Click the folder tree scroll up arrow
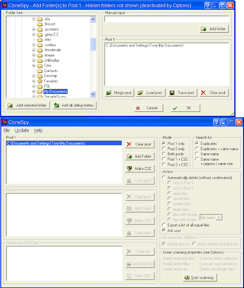244x288 pixels. pyautogui.click(x=93, y=19)
